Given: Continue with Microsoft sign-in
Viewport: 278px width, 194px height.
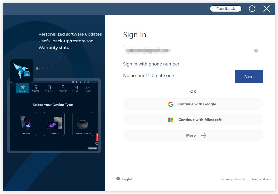Looking at the screenshot, I should point(193,120).
